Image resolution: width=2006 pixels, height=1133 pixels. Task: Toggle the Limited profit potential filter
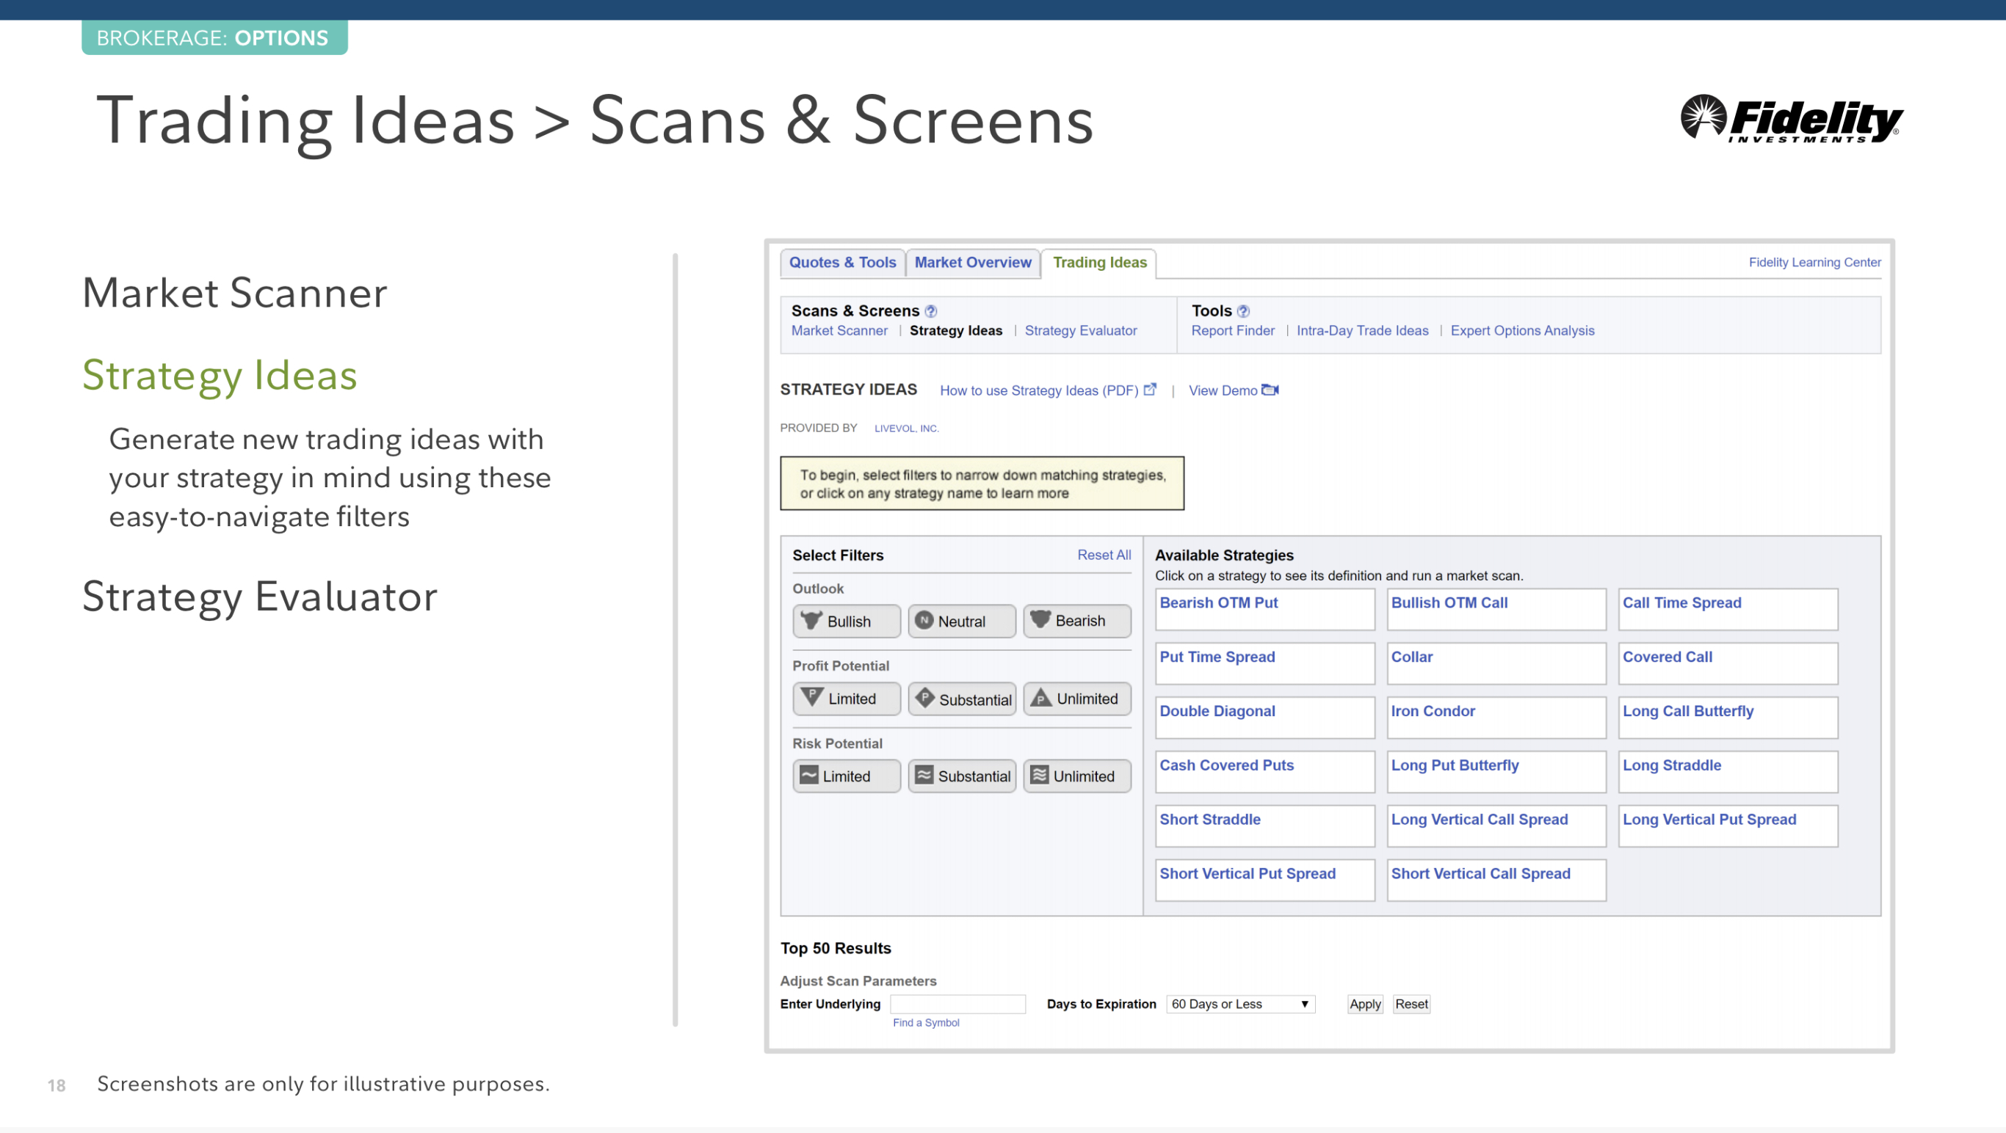click(847, 699)
